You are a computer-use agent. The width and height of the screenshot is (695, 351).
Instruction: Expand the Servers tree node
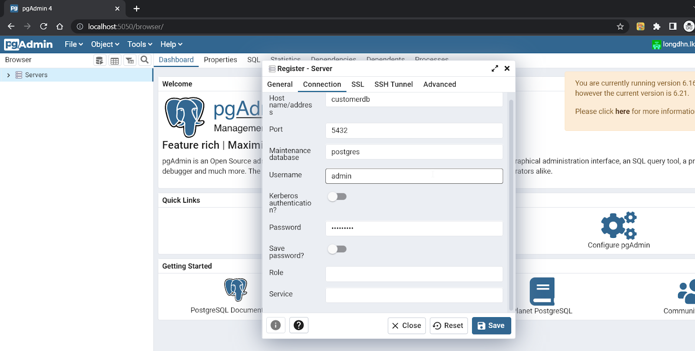point(8,75)
